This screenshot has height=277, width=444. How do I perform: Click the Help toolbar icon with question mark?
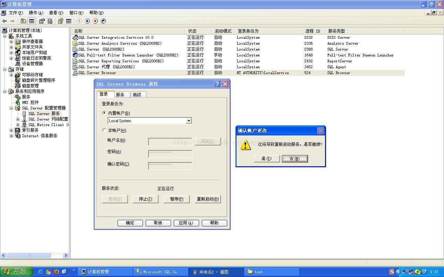(60, 21)
